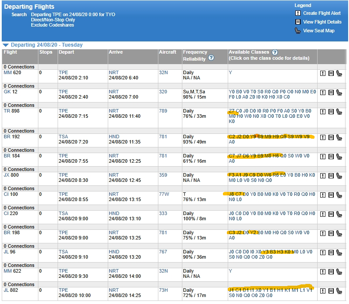Click class code Y0 on GK 12
Viewport: 349px width, 304px height.
tap(232, 92)
